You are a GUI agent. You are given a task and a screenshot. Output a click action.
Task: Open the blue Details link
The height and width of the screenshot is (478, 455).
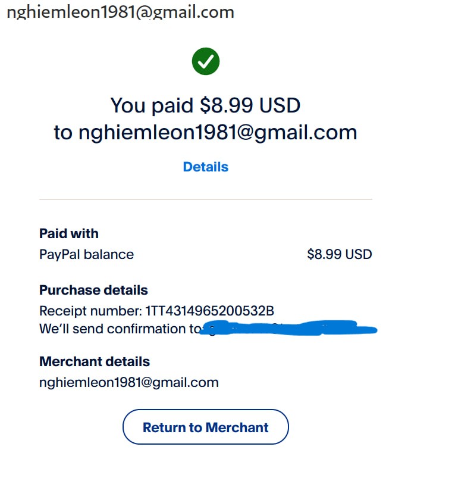[x=206, y=167]
